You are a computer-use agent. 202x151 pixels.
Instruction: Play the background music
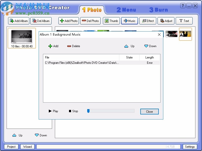[53, 111]
